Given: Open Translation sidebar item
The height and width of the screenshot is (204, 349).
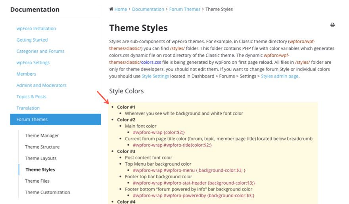Looking at the screenshot, I should point(28,108).
